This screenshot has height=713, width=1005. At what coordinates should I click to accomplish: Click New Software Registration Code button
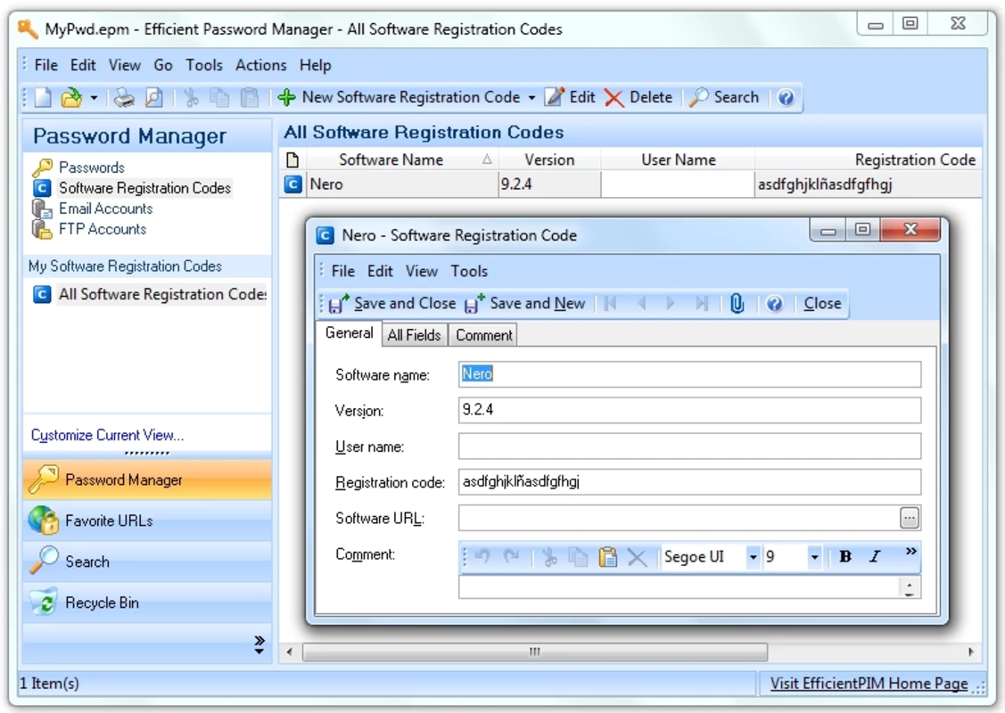coord(399,97)
